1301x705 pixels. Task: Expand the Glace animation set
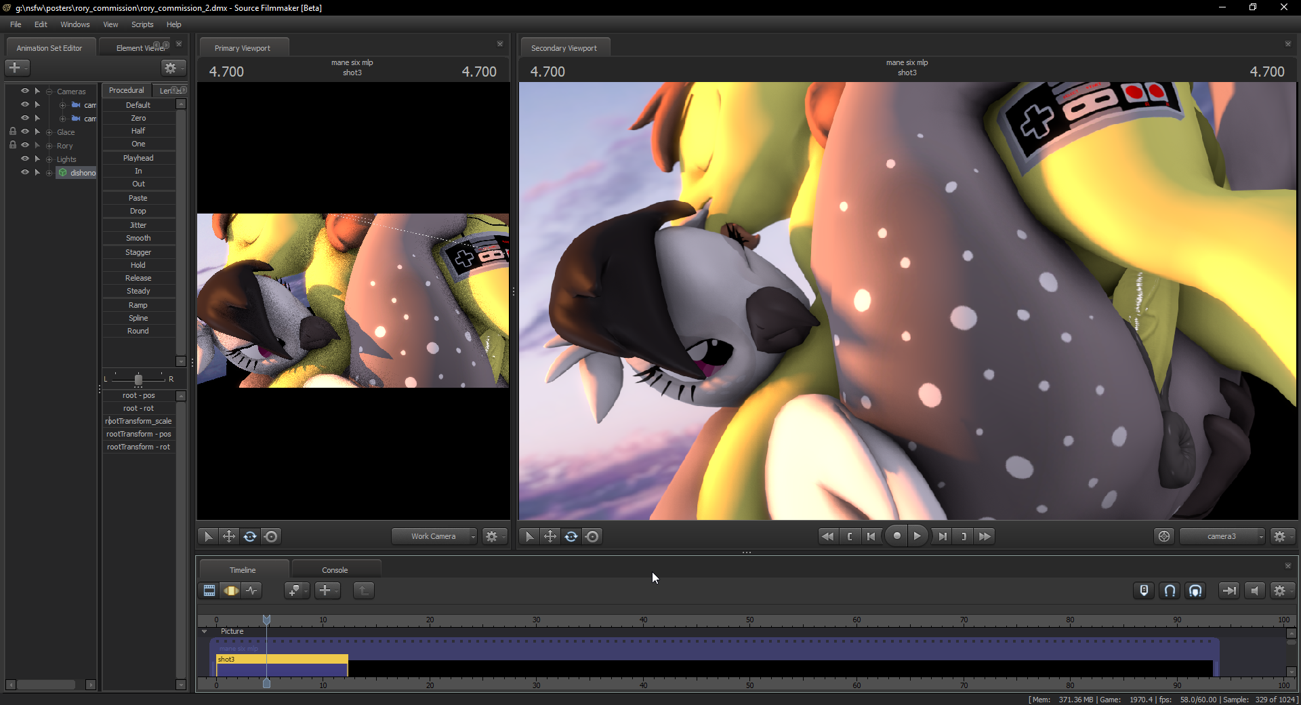[49, 132]
